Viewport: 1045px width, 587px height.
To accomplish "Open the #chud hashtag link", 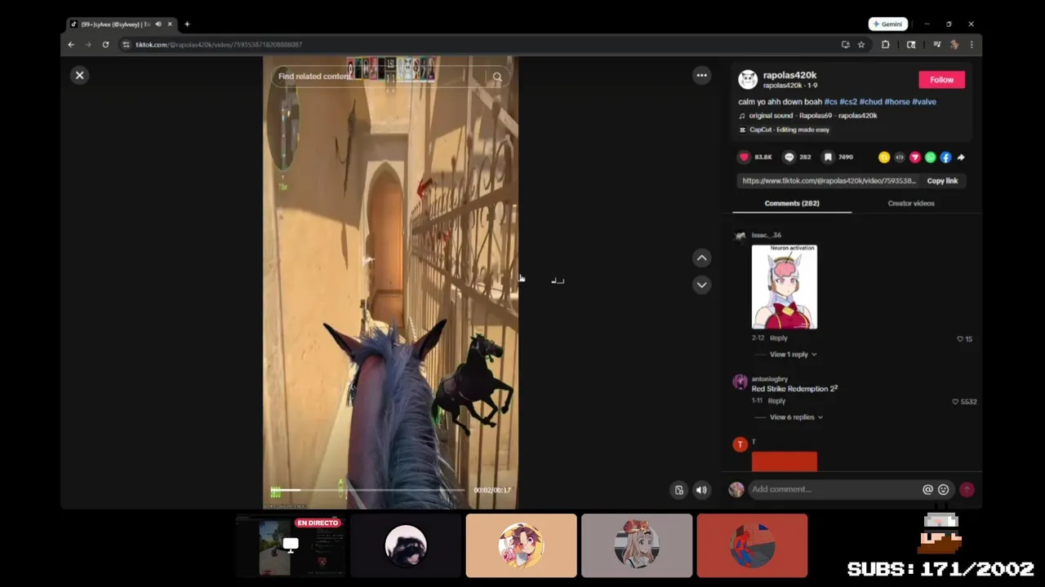I will point(870,102).
